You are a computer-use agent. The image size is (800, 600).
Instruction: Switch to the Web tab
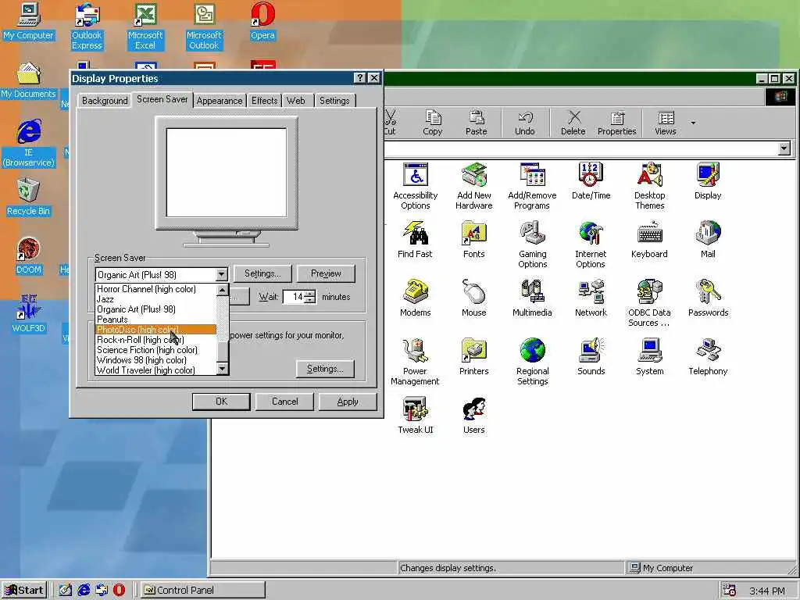(x=296, y=101)
